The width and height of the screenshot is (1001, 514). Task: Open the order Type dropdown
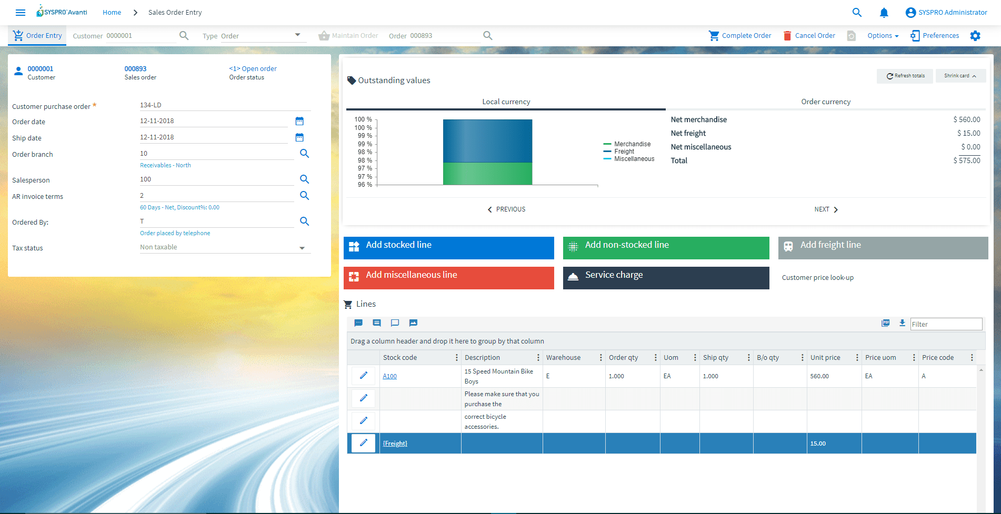click(x=297, y=35)
